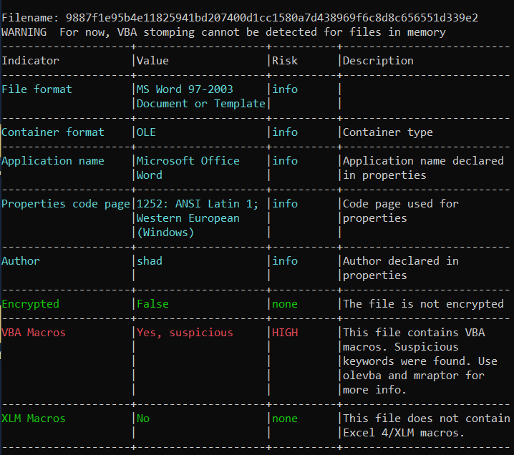Select the 'File format' indicator
The width and height of the screenshot is (514, 455).
[x=37, y=89]
